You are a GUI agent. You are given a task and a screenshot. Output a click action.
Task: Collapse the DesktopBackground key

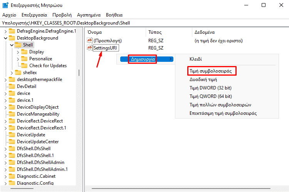[x=5, y=38]
